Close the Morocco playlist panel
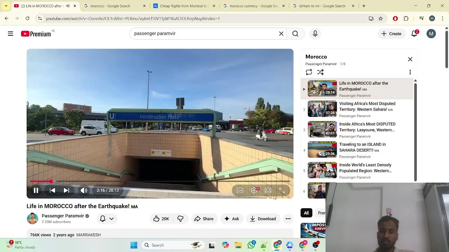The width and height of the screenshot is (449, 252). point(410,59)
